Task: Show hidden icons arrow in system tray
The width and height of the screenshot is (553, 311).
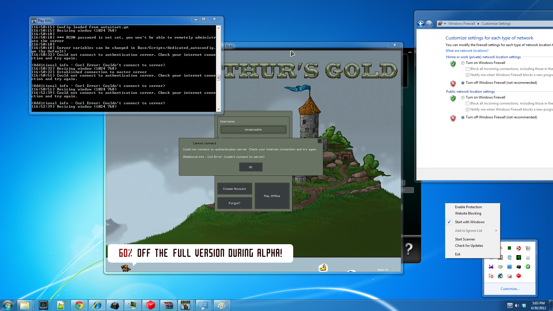Action: 510,306
